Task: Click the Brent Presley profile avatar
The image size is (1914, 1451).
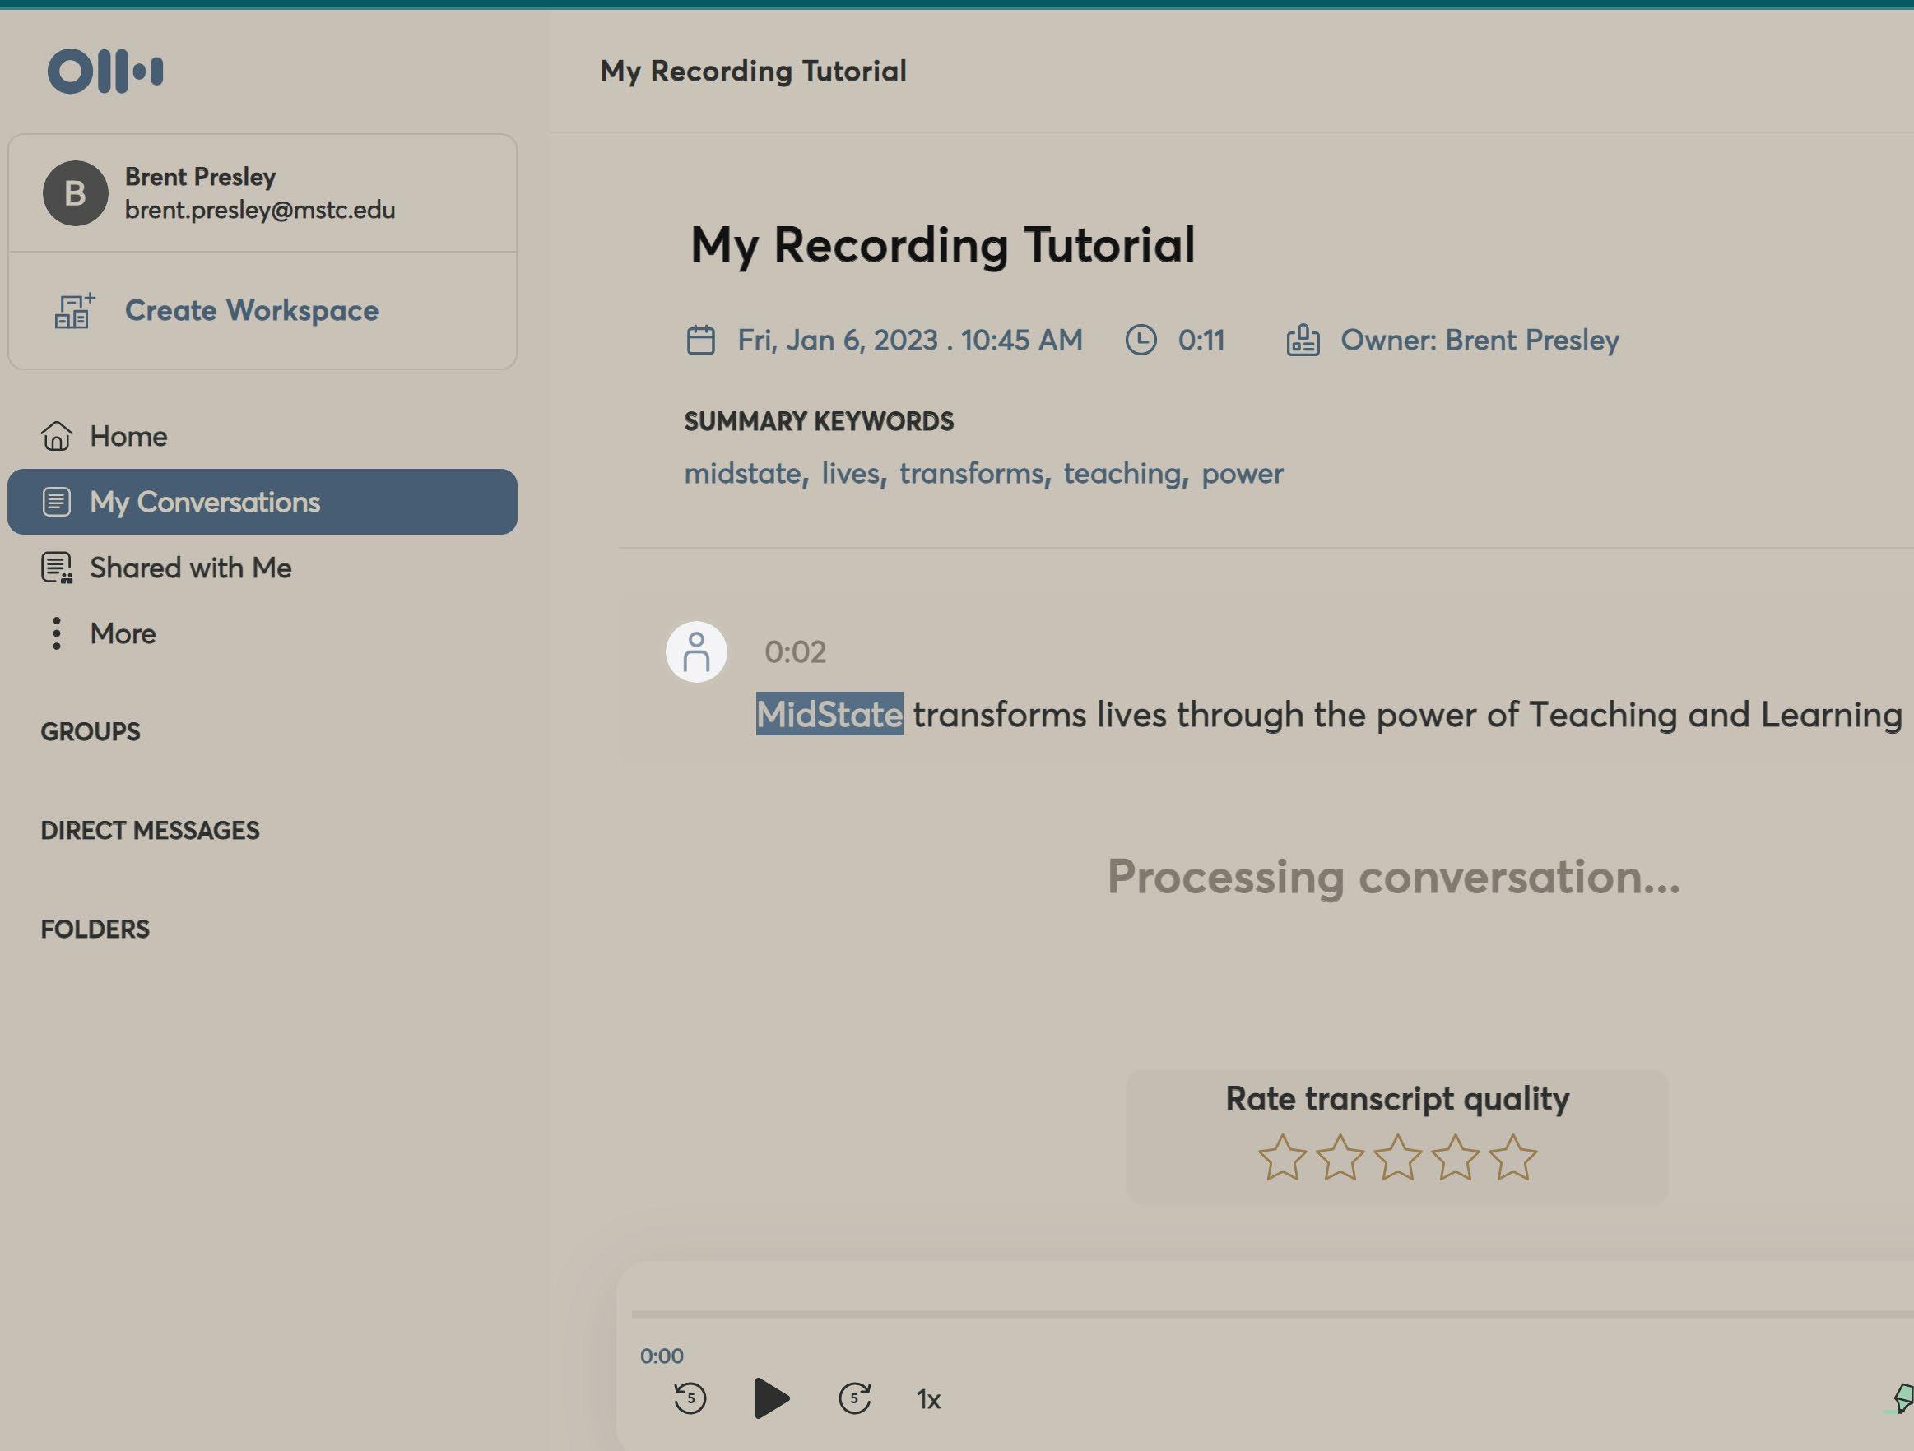Action: pyautogui.click(x=75, y=192)
